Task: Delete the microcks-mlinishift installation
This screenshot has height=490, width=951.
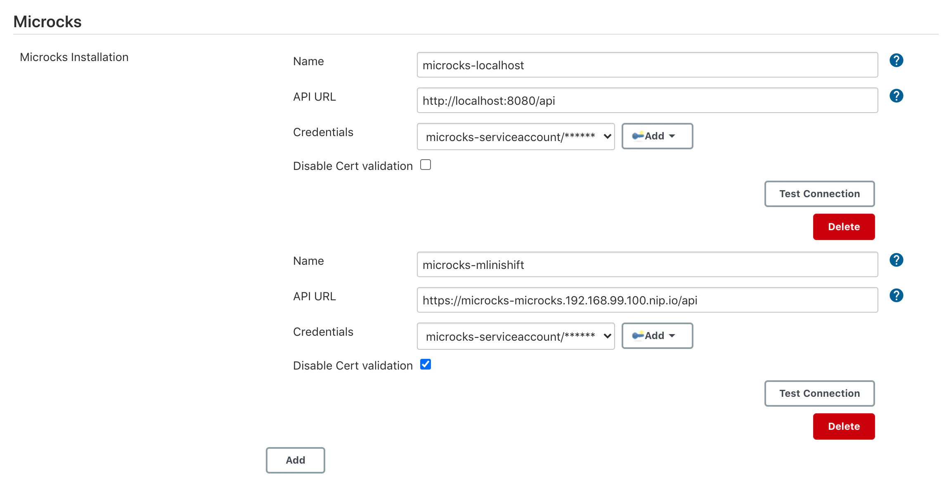Action: tap(844, 426)
